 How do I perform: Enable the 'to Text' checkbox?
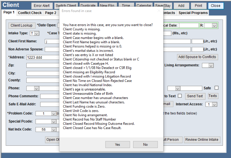[180, 96]
